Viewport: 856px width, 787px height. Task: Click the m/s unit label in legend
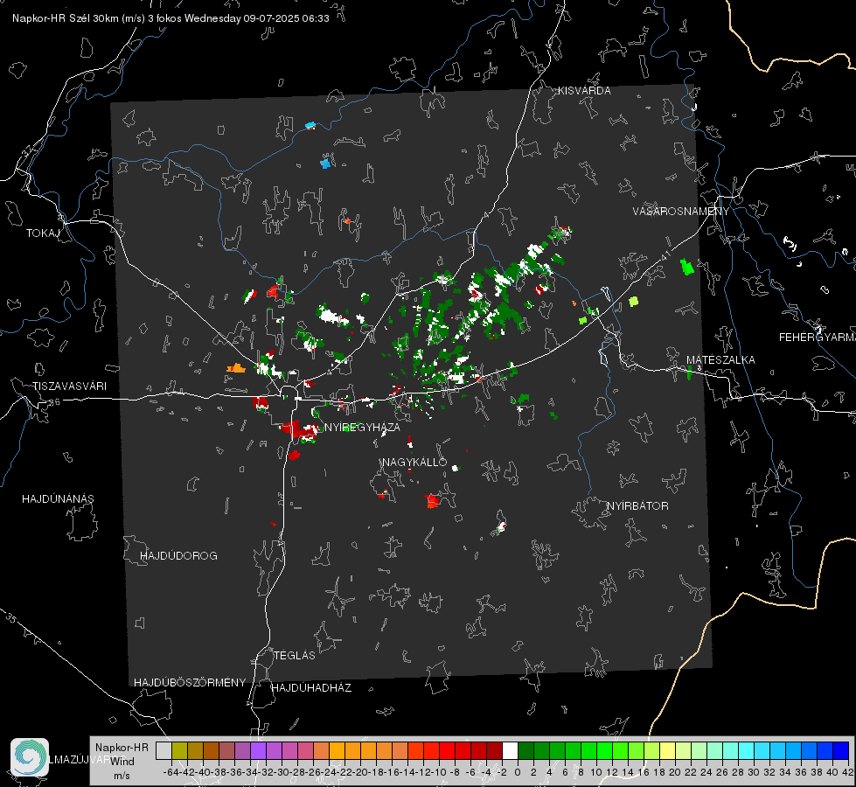click(x=122, y=776)
